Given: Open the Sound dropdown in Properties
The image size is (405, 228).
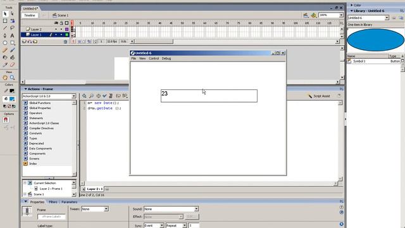Looking at the screenshot, I should coord(196,209).
